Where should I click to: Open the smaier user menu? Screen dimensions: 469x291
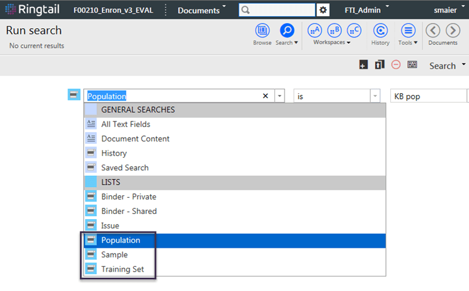(x=451, y=10)
